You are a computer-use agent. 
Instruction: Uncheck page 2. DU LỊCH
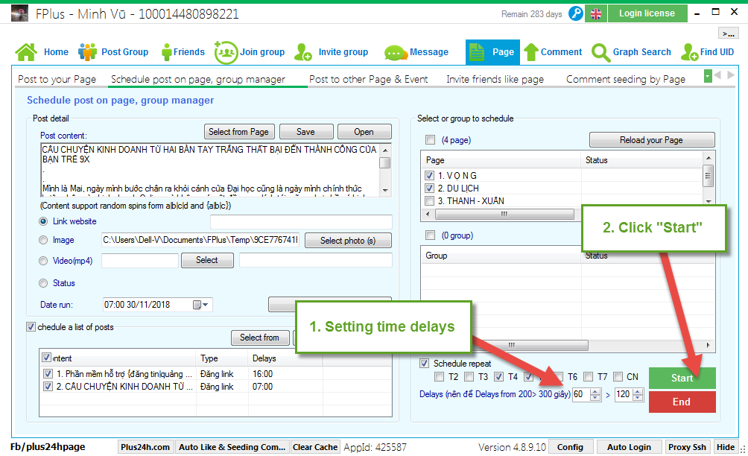(x=430, y=188)
